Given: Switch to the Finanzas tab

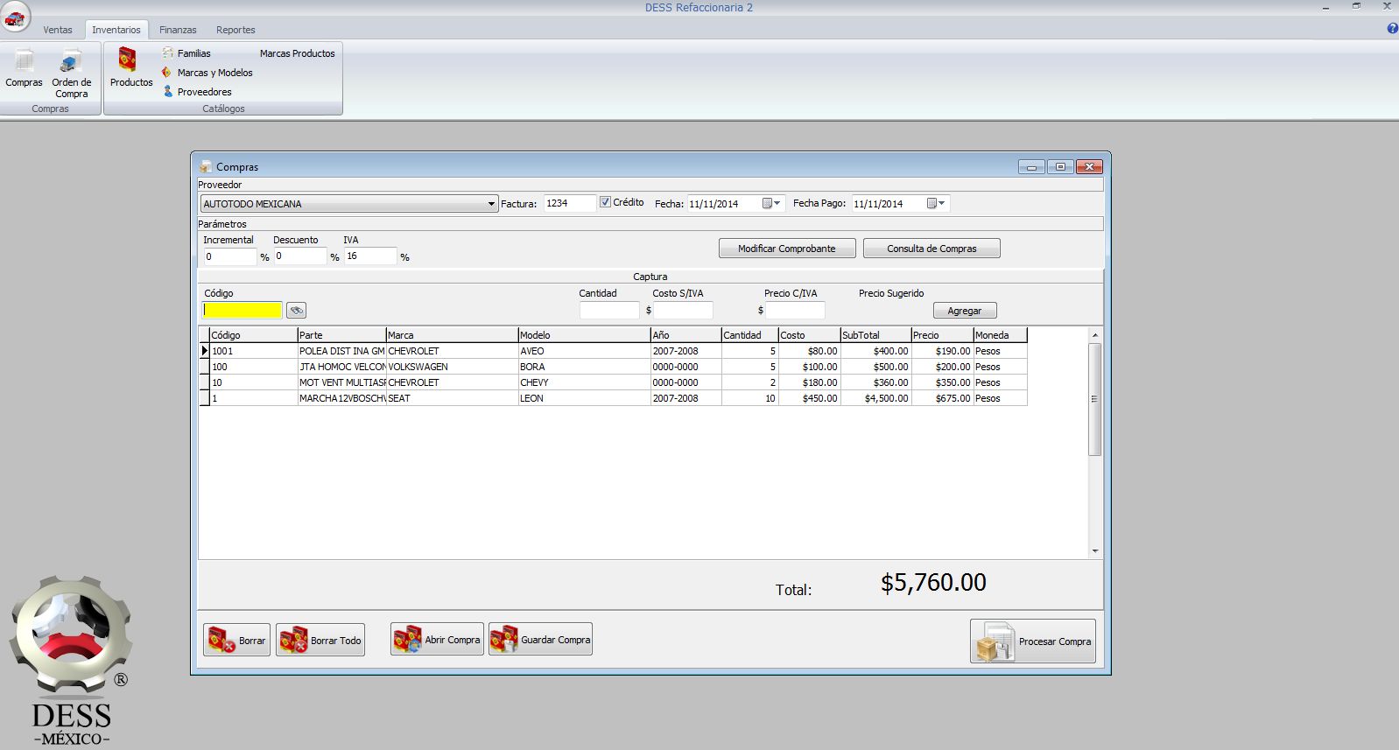Looking at the screenshot, I should [x=178, y=30].
